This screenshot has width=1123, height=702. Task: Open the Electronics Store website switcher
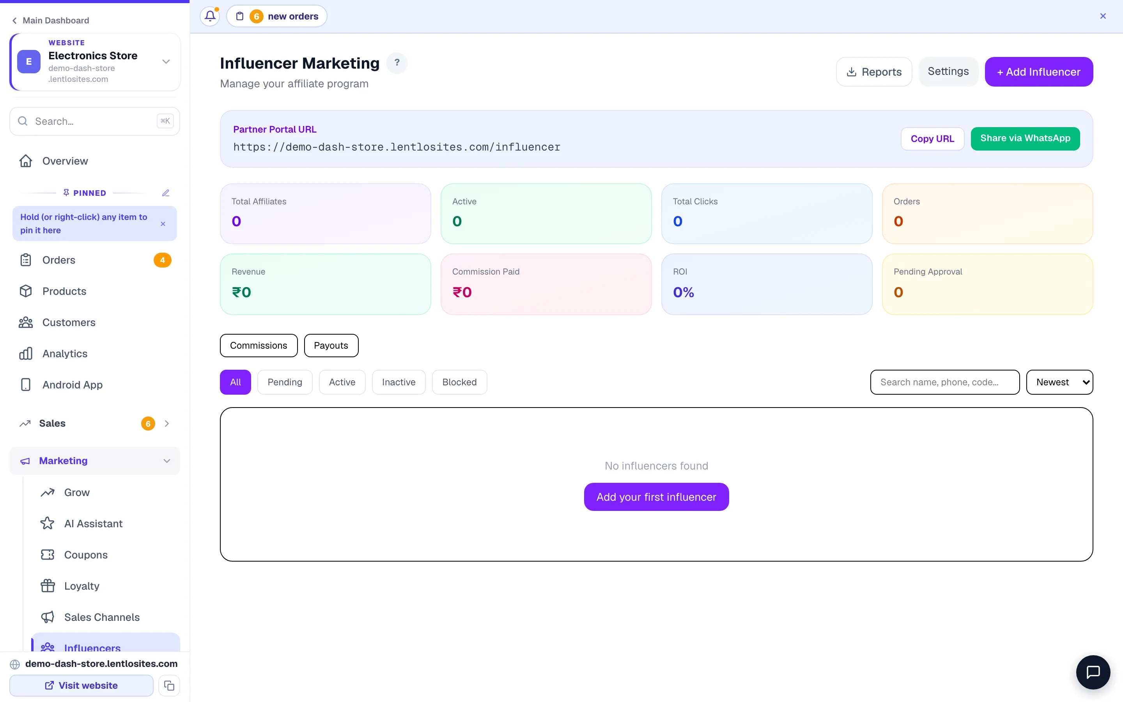[95, 62]
